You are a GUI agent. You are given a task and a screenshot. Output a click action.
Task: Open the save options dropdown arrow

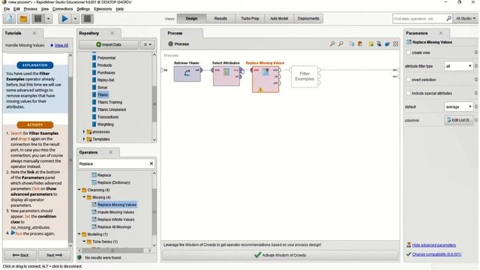pyautogui.click(x=48, y=19)
